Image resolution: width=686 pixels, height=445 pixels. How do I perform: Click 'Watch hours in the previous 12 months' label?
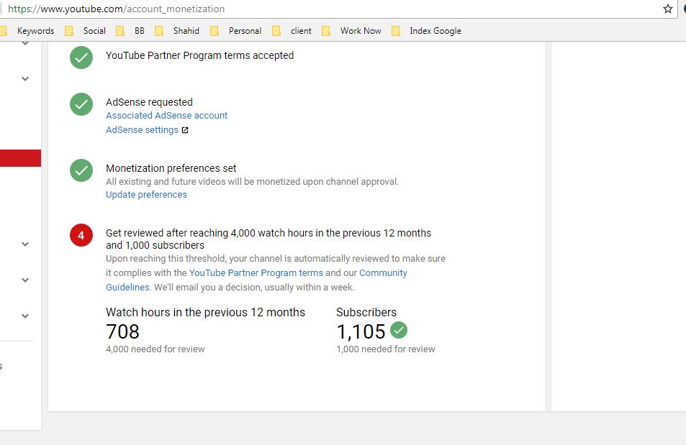click(206, 312)
